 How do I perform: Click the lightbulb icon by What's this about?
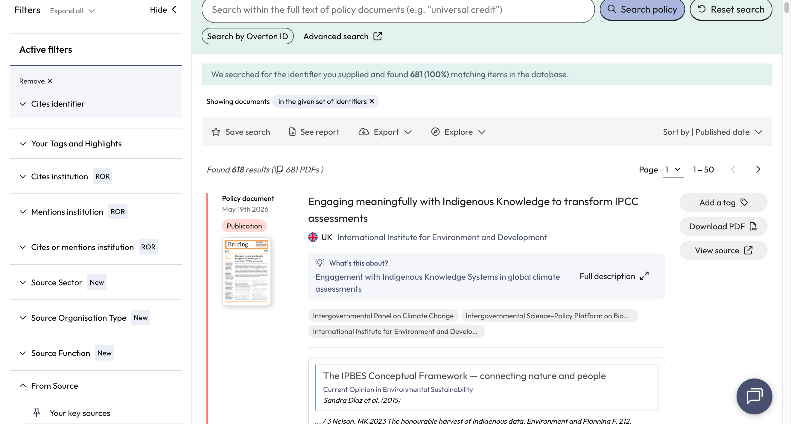click(x=320, y=263)
